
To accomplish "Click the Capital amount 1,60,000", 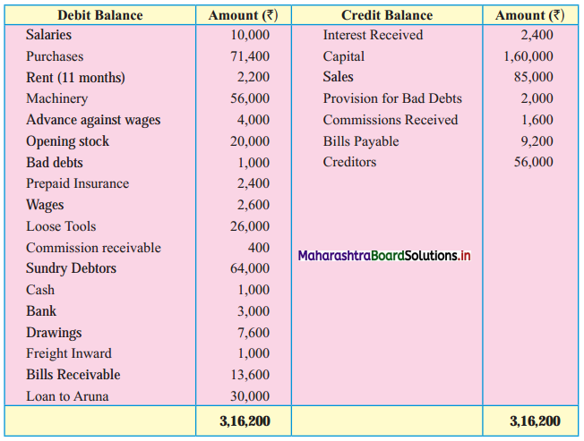I will (528, 56).
